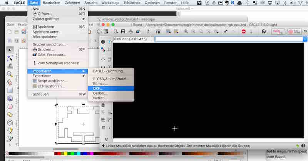The height and width of the screenshot is (161, 308).
Task: Choose Zum Schaltplan wechseln entry
Action: coord(58,63)
